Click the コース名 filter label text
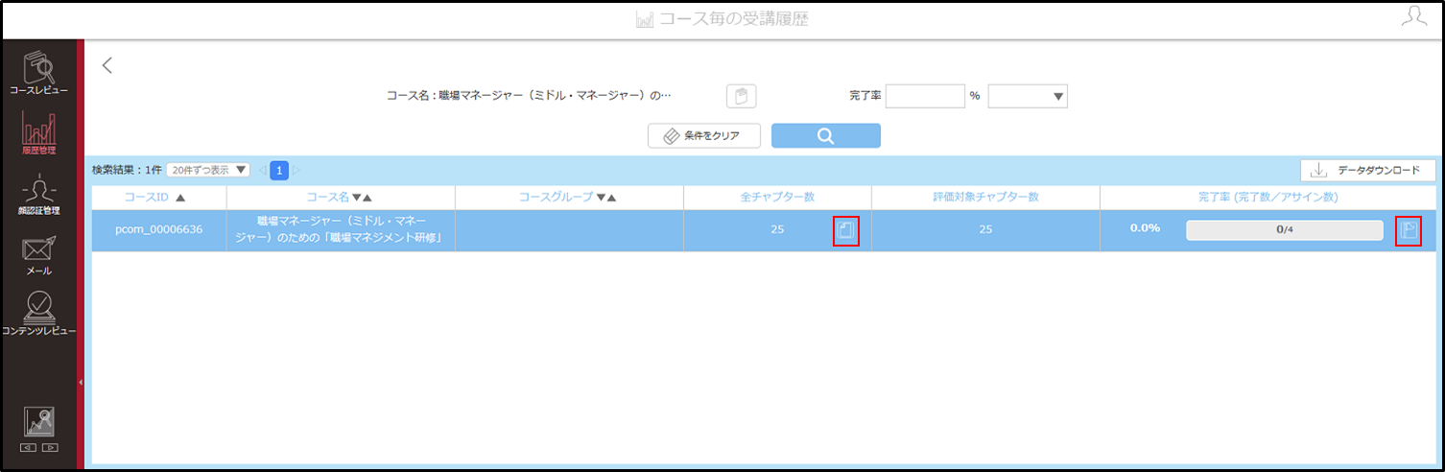Viewport: 1445px width, 472px height. [529, 96]
